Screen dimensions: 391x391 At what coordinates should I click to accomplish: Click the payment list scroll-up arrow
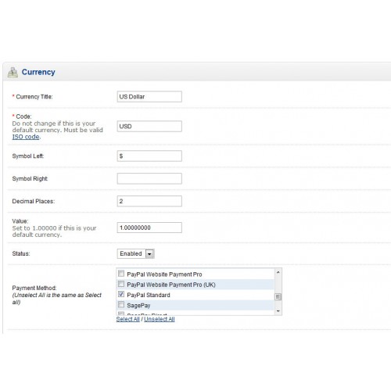(278, 272)
